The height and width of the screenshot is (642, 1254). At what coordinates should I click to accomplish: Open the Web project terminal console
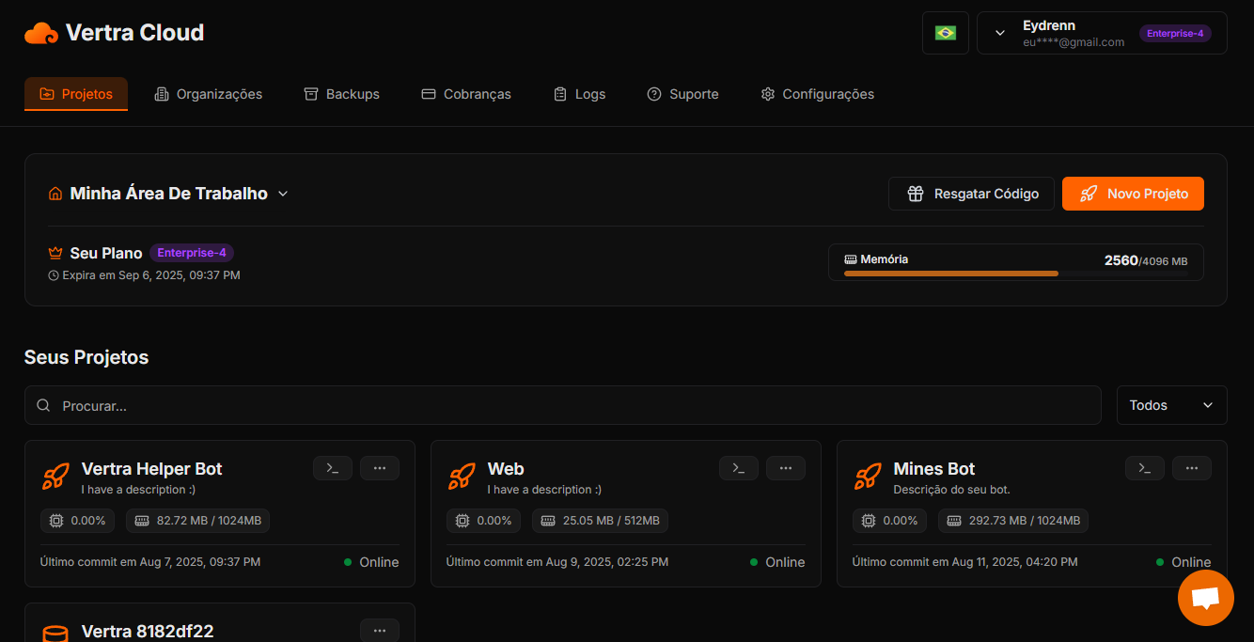coord(738,467)
